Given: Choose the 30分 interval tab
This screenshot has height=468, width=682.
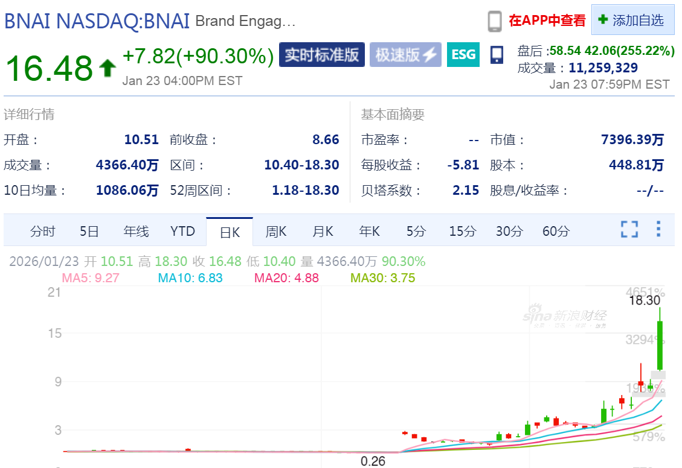Looking at the screenshot, I should point(509,232).
